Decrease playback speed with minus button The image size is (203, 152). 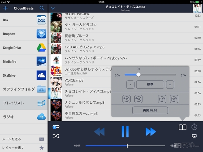(x=130, y=84)
